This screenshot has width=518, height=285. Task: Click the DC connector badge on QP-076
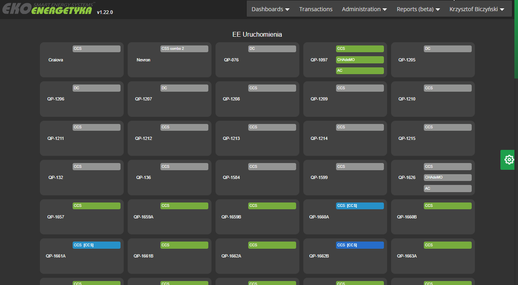click(x=272, y=49)
